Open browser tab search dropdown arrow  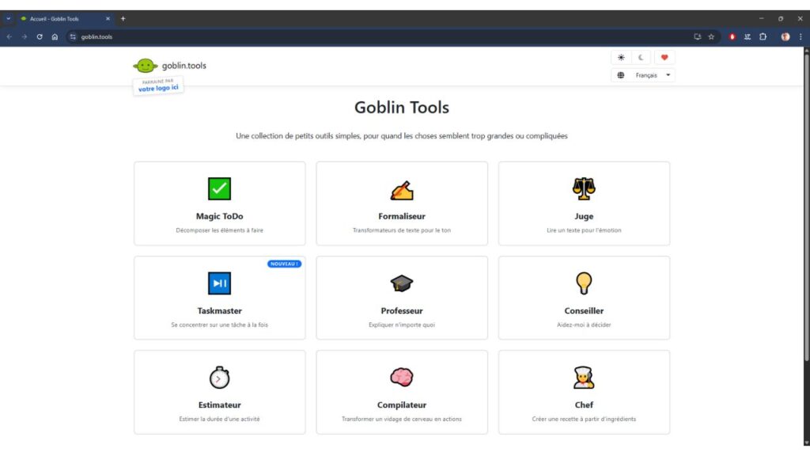tap(8, 19)
